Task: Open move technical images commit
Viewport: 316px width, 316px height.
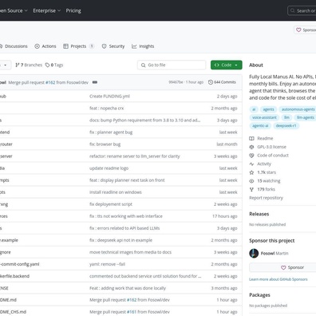Action: point(130,252)
